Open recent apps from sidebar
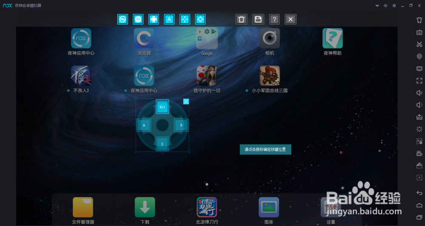This screenshot has height=226, width=425. pyautogui.click(x=419, y=217)
